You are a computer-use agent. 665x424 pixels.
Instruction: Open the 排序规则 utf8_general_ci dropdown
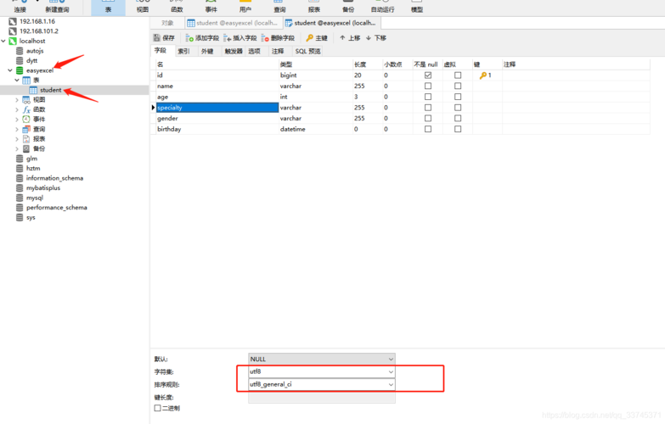click(322, 384)
